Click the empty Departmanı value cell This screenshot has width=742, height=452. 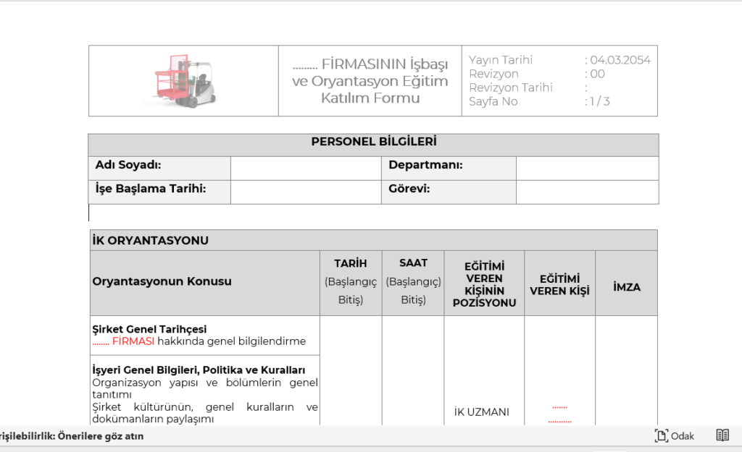point(587,168)
